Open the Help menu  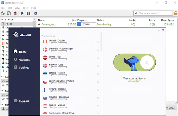pos(34,8)
